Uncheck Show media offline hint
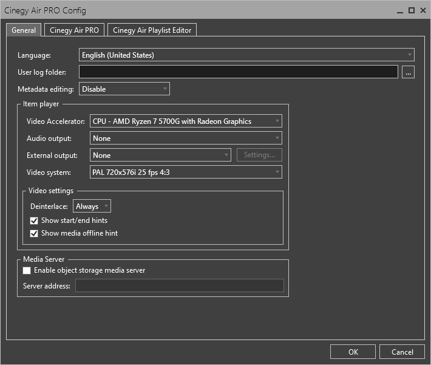 34,234
